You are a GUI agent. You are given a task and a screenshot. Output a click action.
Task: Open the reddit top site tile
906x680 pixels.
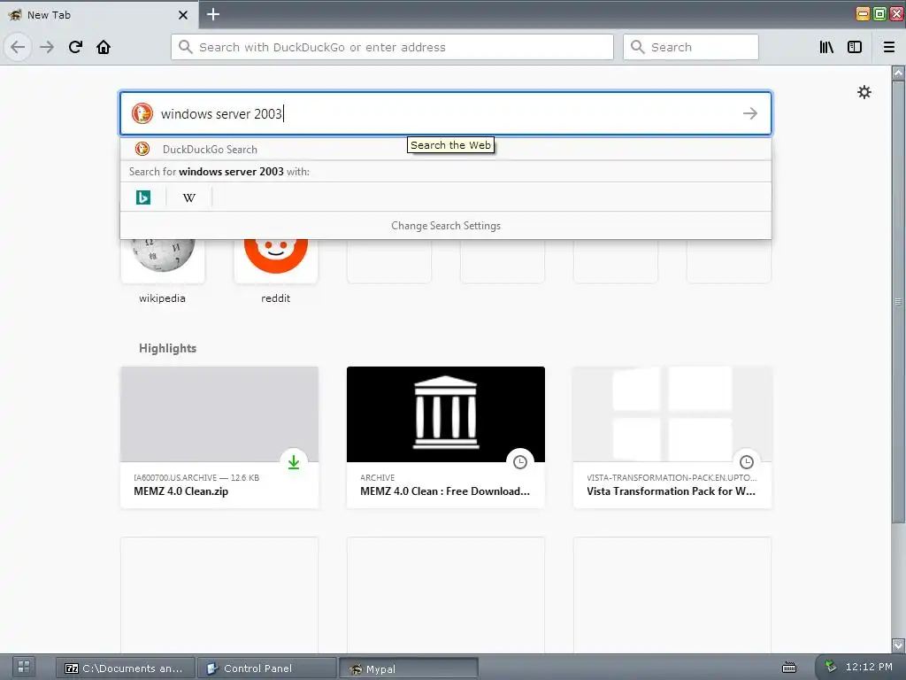[x=276, y=260]
